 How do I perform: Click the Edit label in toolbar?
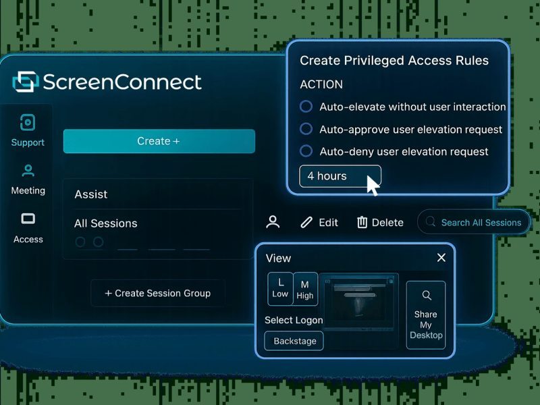(x=328, y=223)
